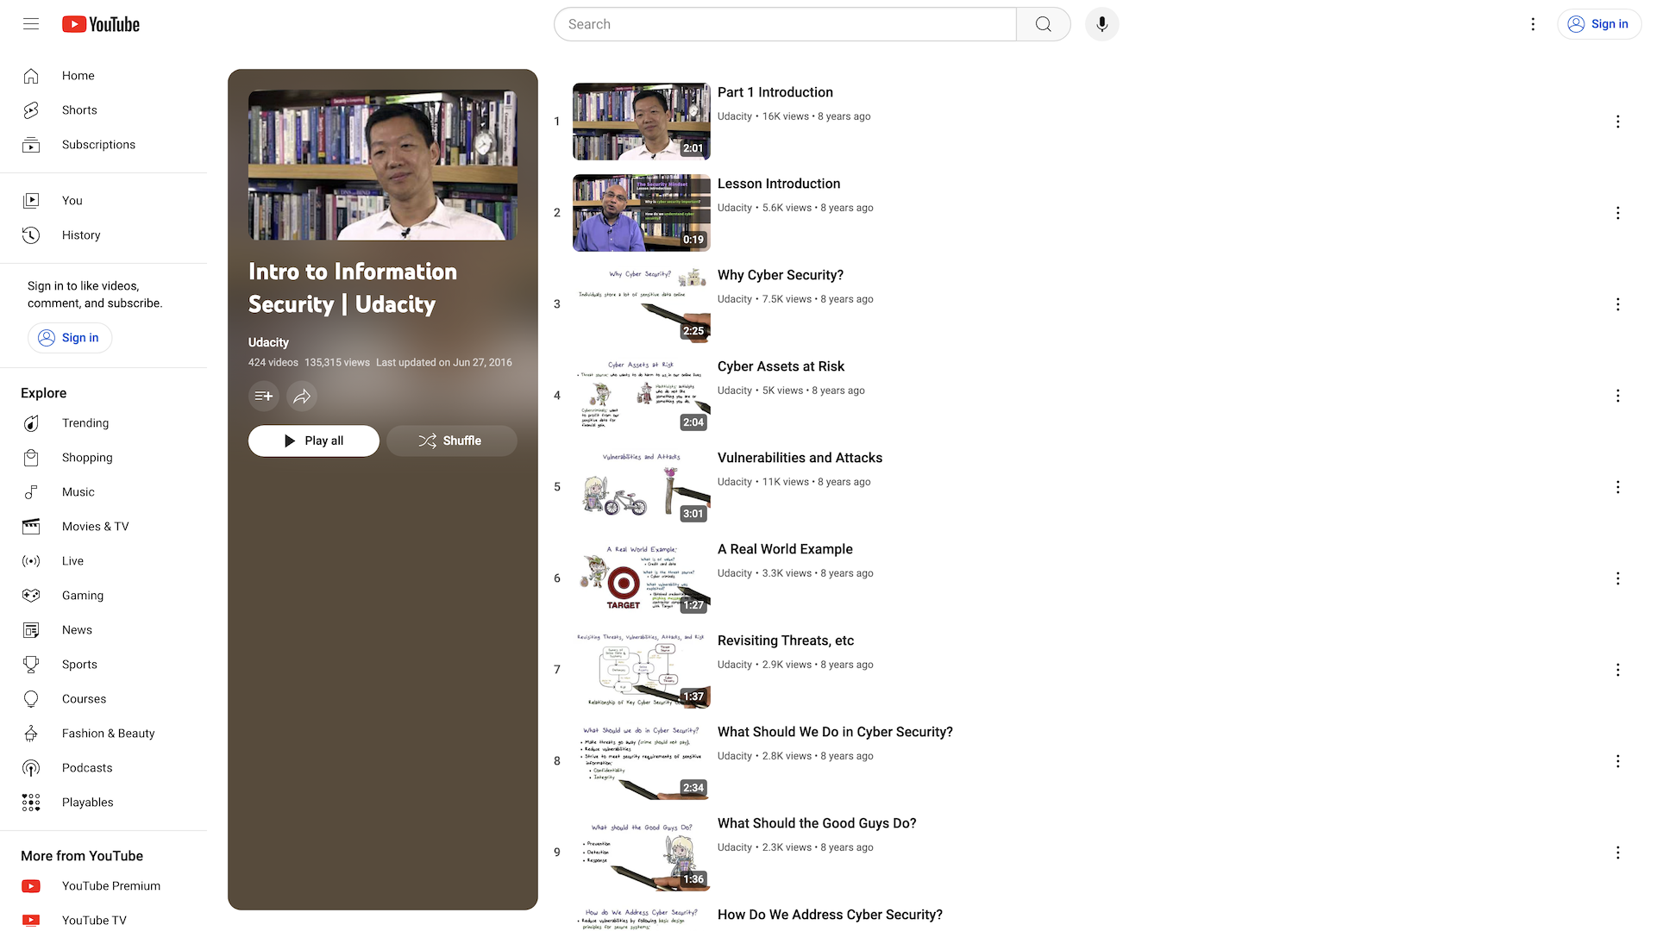This screenshot has width=1656, height=931.
Task: Click the save playlist icon
Action: point(264,396)
